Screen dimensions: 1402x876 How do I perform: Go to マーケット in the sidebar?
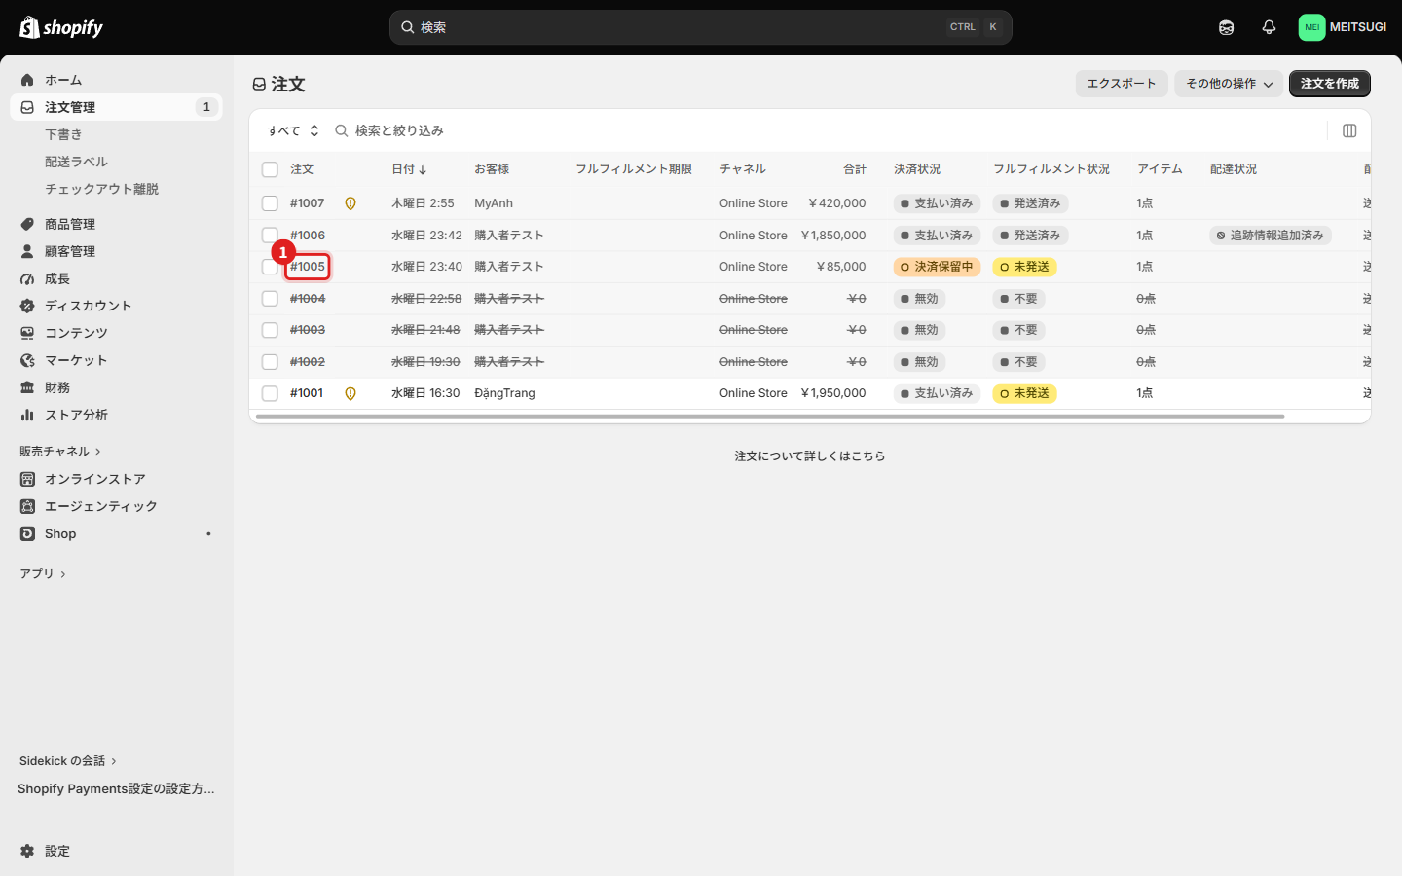point(76,360)
